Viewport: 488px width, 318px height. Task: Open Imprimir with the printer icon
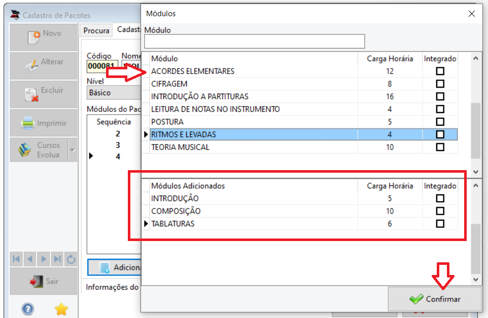coord(44,123)
